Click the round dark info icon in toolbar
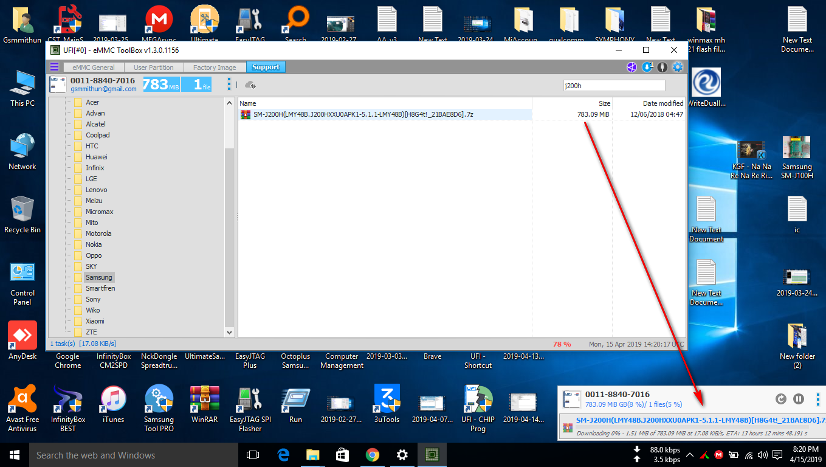Image resolution: width=826 pixels, height=467 pixels. click(663, 67)
